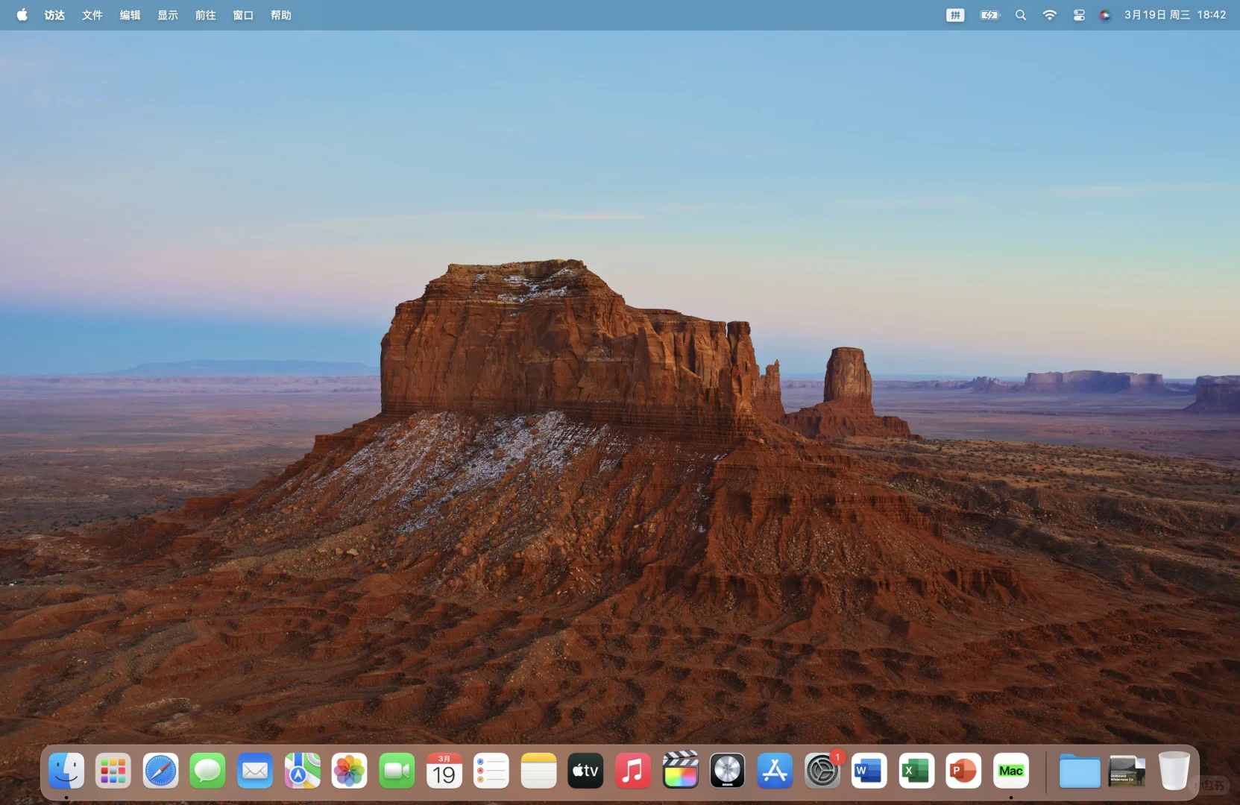Open the blue folder in the Dock
This screenshot has height=805, width=1240.
click(1080, 771)
